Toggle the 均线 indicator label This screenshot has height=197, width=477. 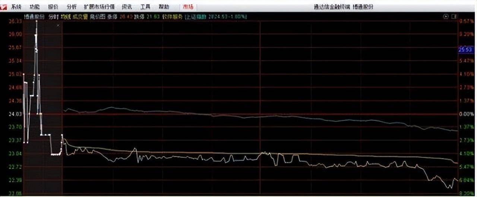pyautogui.click(x=66, y=17)
